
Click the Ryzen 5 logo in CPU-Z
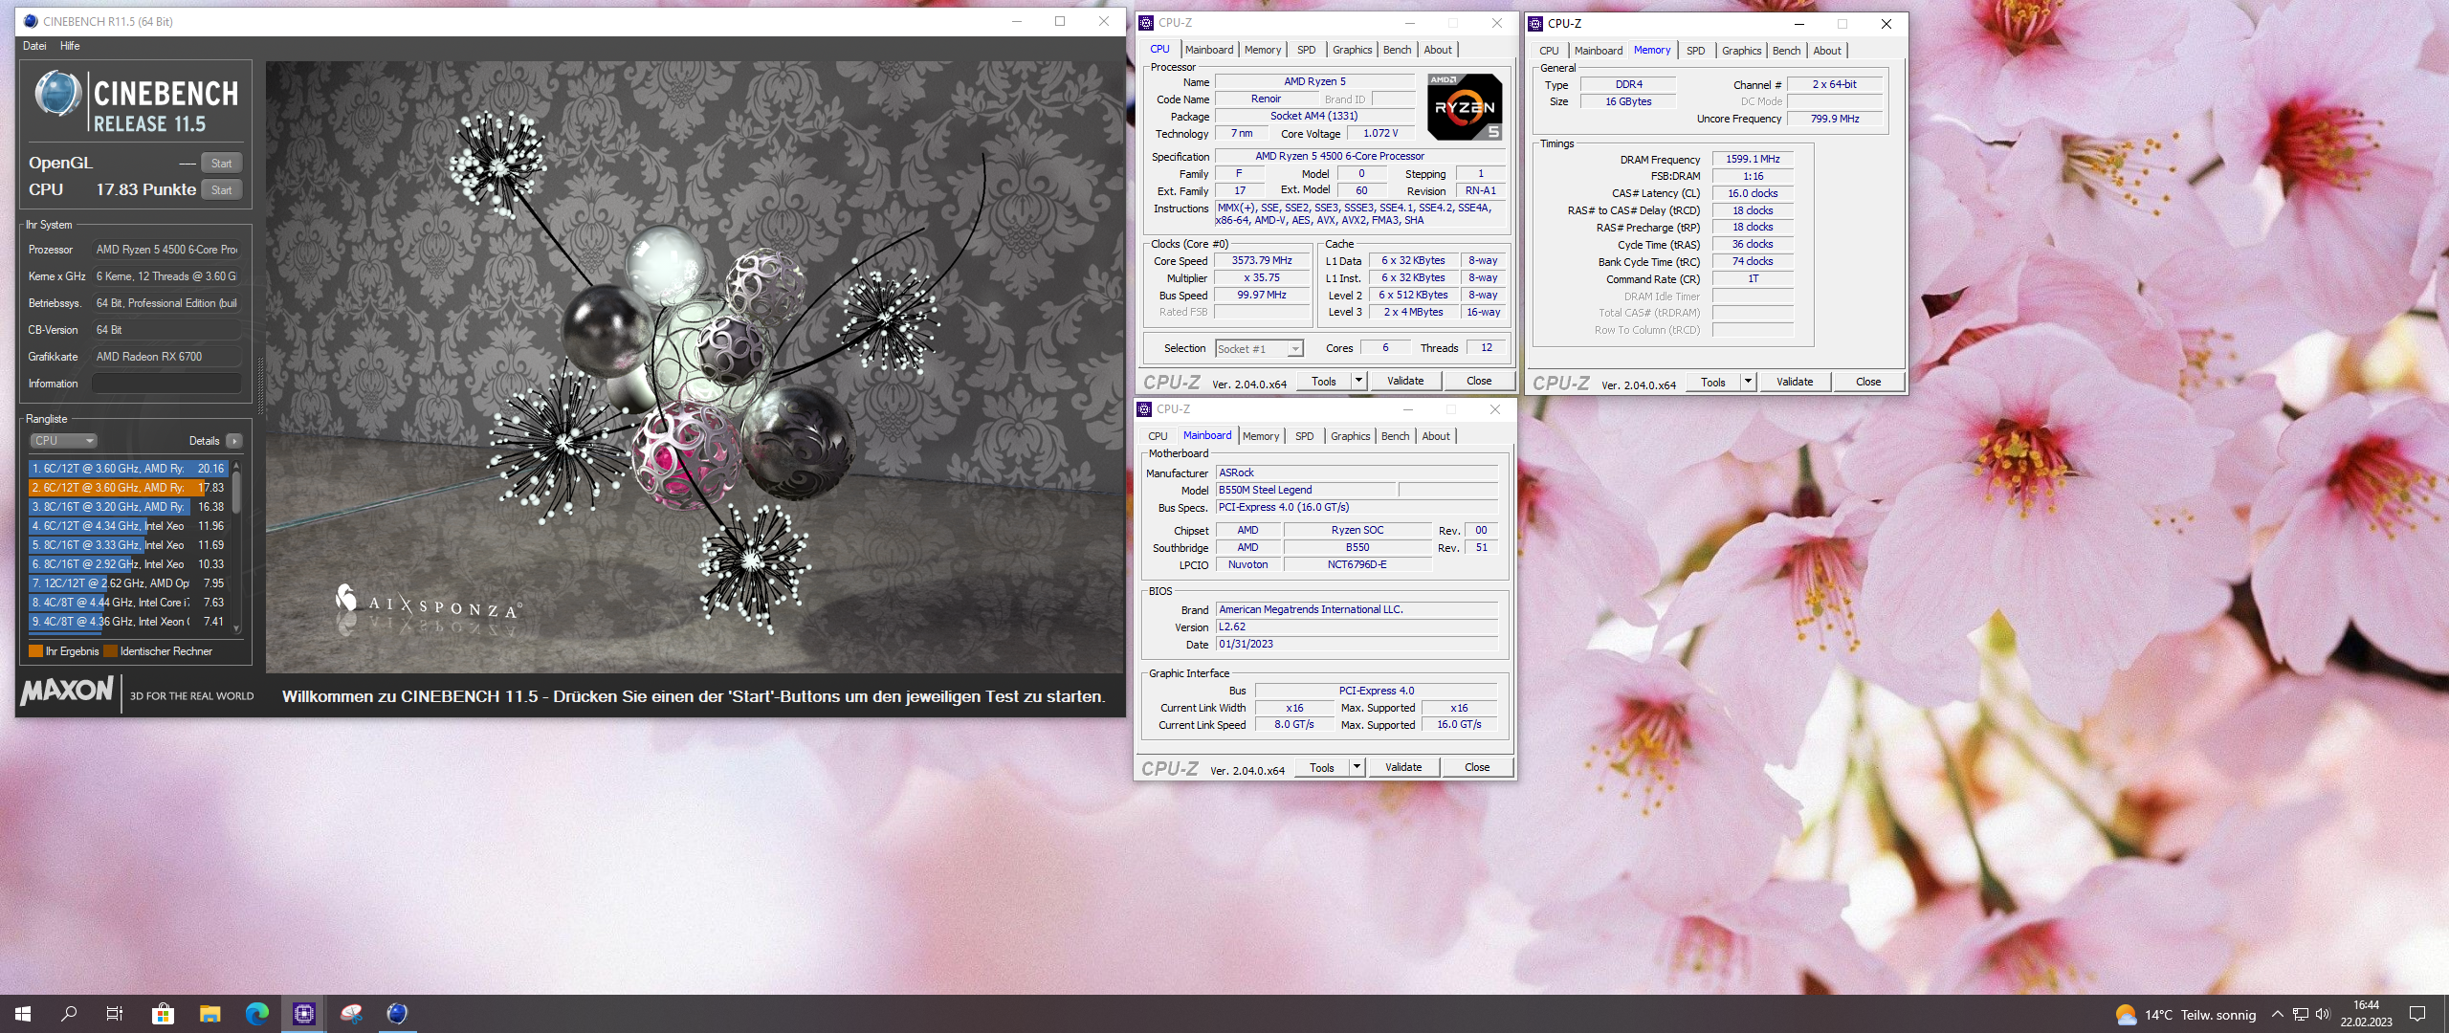pyautogui.click(x=1465, y=107)
